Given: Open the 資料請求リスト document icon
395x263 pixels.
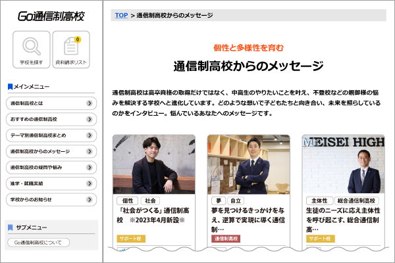Looking at the screenshot, I should coord(71,46).
